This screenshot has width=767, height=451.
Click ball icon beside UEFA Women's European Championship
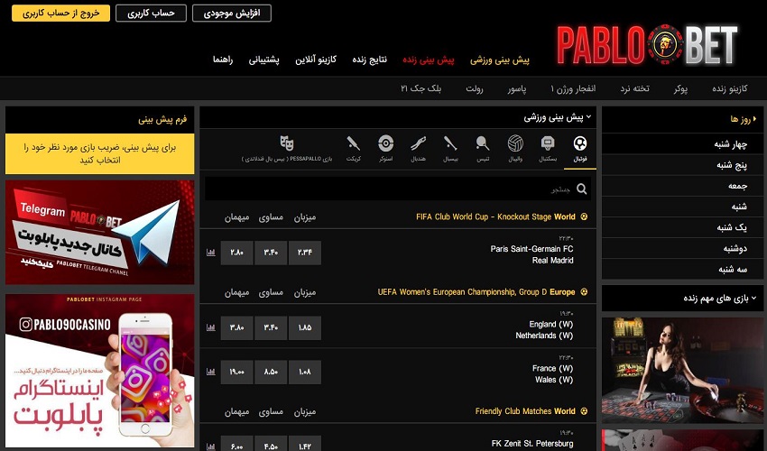pos(584,292)
